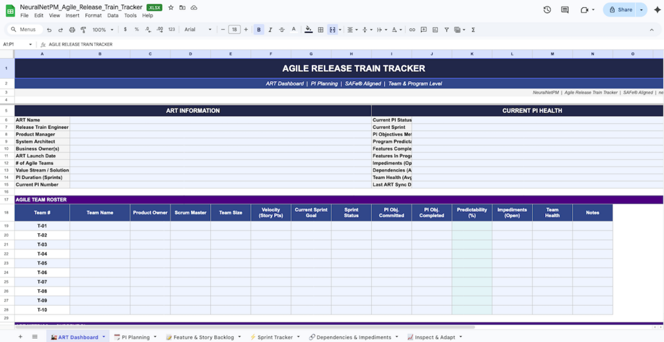The height and width of the screenshot is (342, 664).
Task: Star the document
Action: pyautogui.click(x=171, y=8)
